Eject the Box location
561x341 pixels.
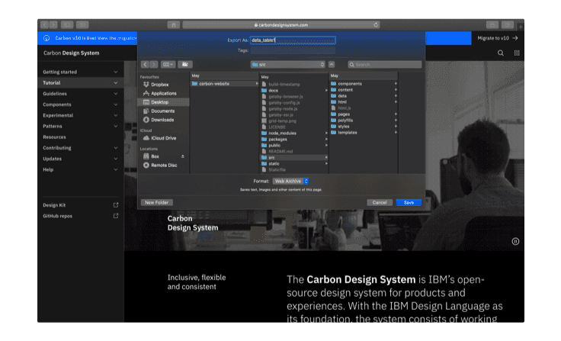coord(182,156)
